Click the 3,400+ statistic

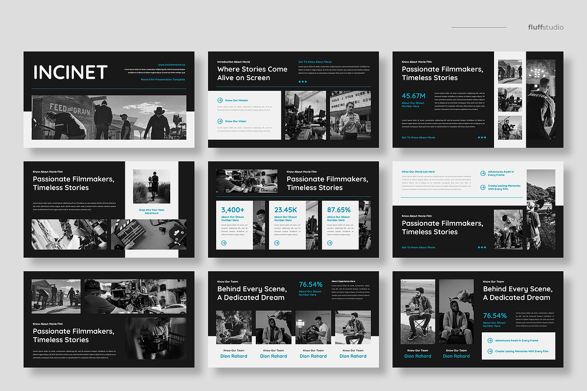click(x=232, y=210)
